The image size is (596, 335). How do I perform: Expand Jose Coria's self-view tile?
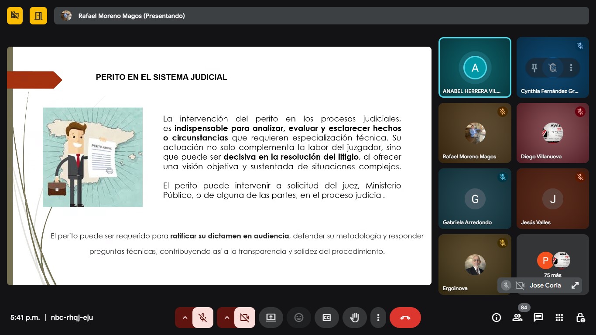pos(575,285)
